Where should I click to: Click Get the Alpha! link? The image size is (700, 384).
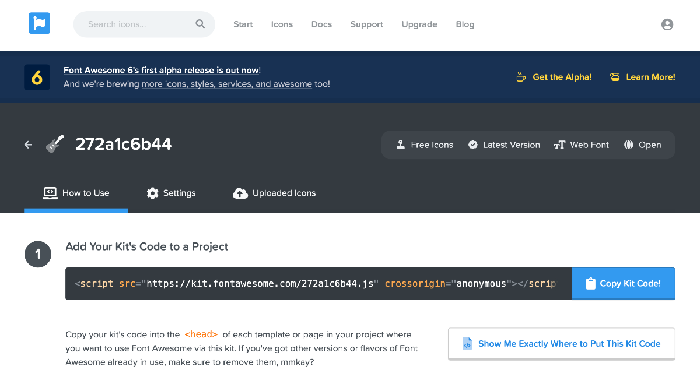pyautogui.click(x=554, y=77)
